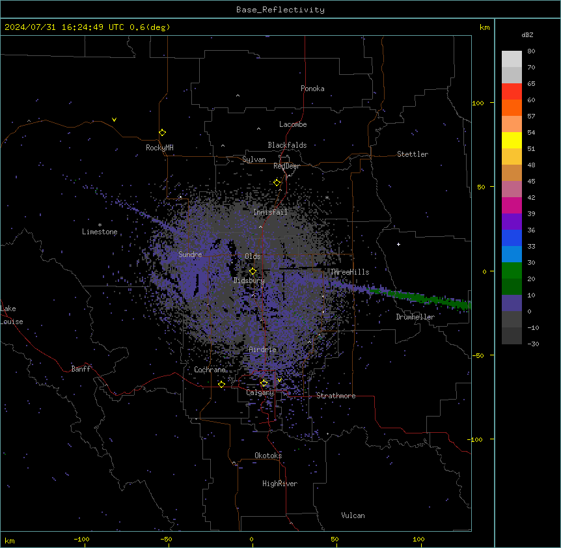Select the yellow diamond marker near Olds
The image size is (561, 548).
point(253,271)
